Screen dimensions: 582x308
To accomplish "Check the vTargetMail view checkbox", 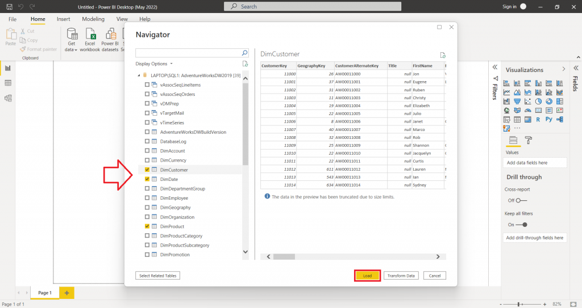I will coord(147,113).
